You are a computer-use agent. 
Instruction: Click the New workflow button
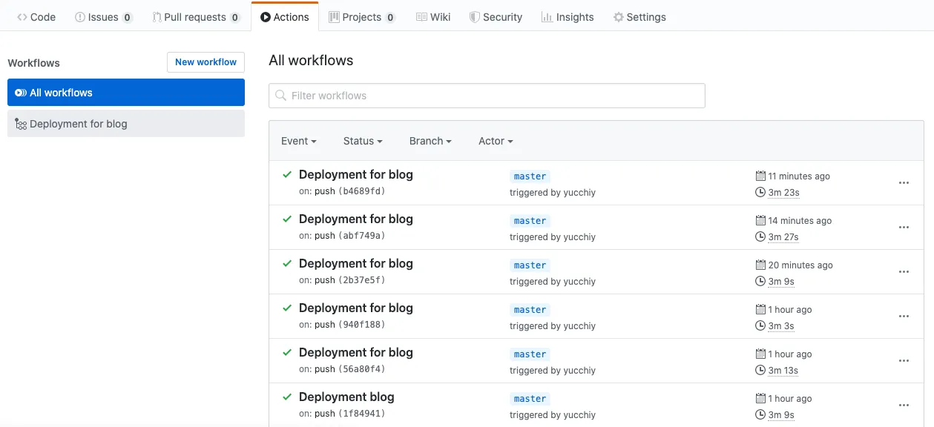point(205,62)
